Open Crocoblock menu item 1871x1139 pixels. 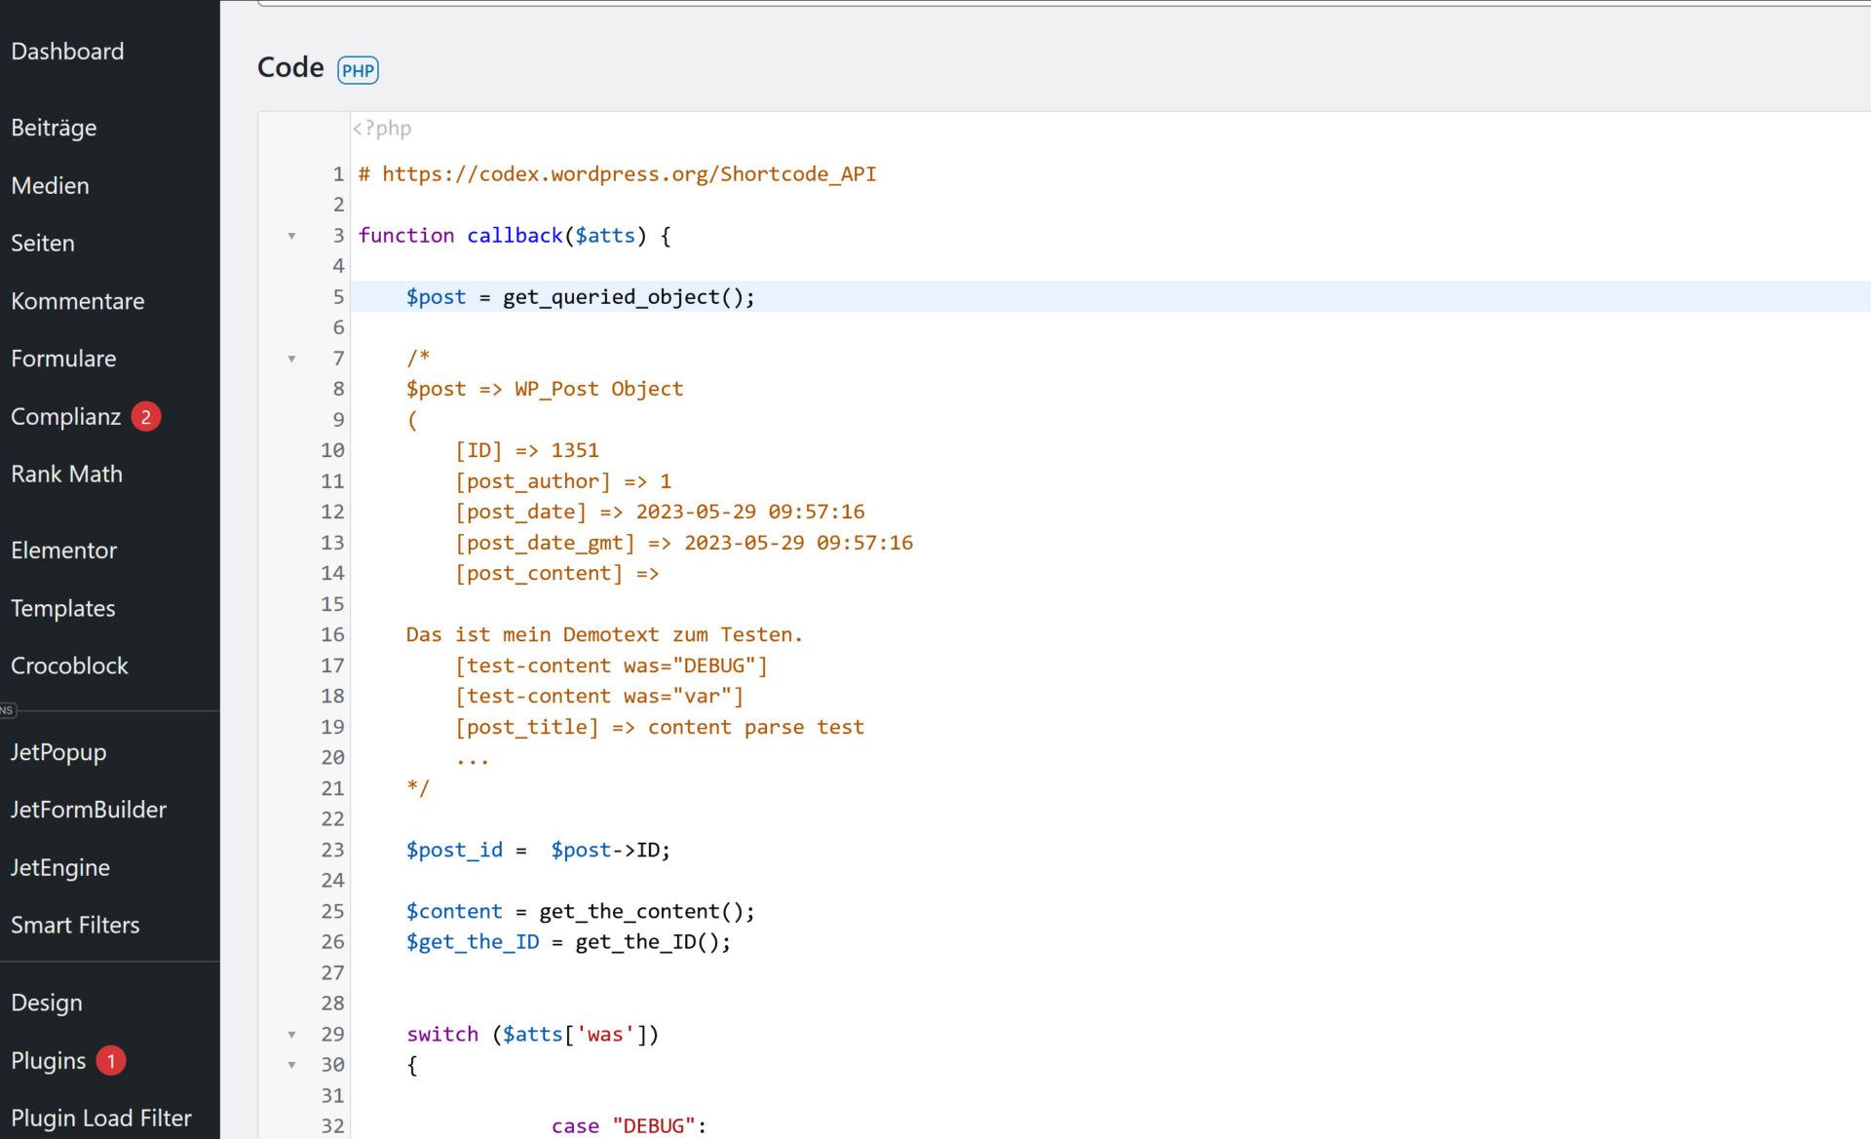[x=69, y=665]
